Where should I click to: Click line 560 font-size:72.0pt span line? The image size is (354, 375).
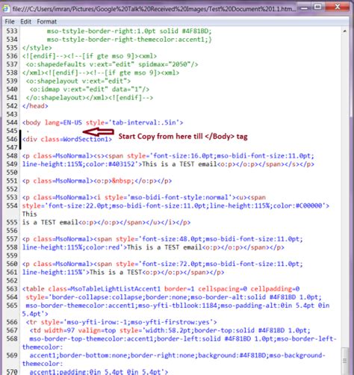[x=163, y=264]
